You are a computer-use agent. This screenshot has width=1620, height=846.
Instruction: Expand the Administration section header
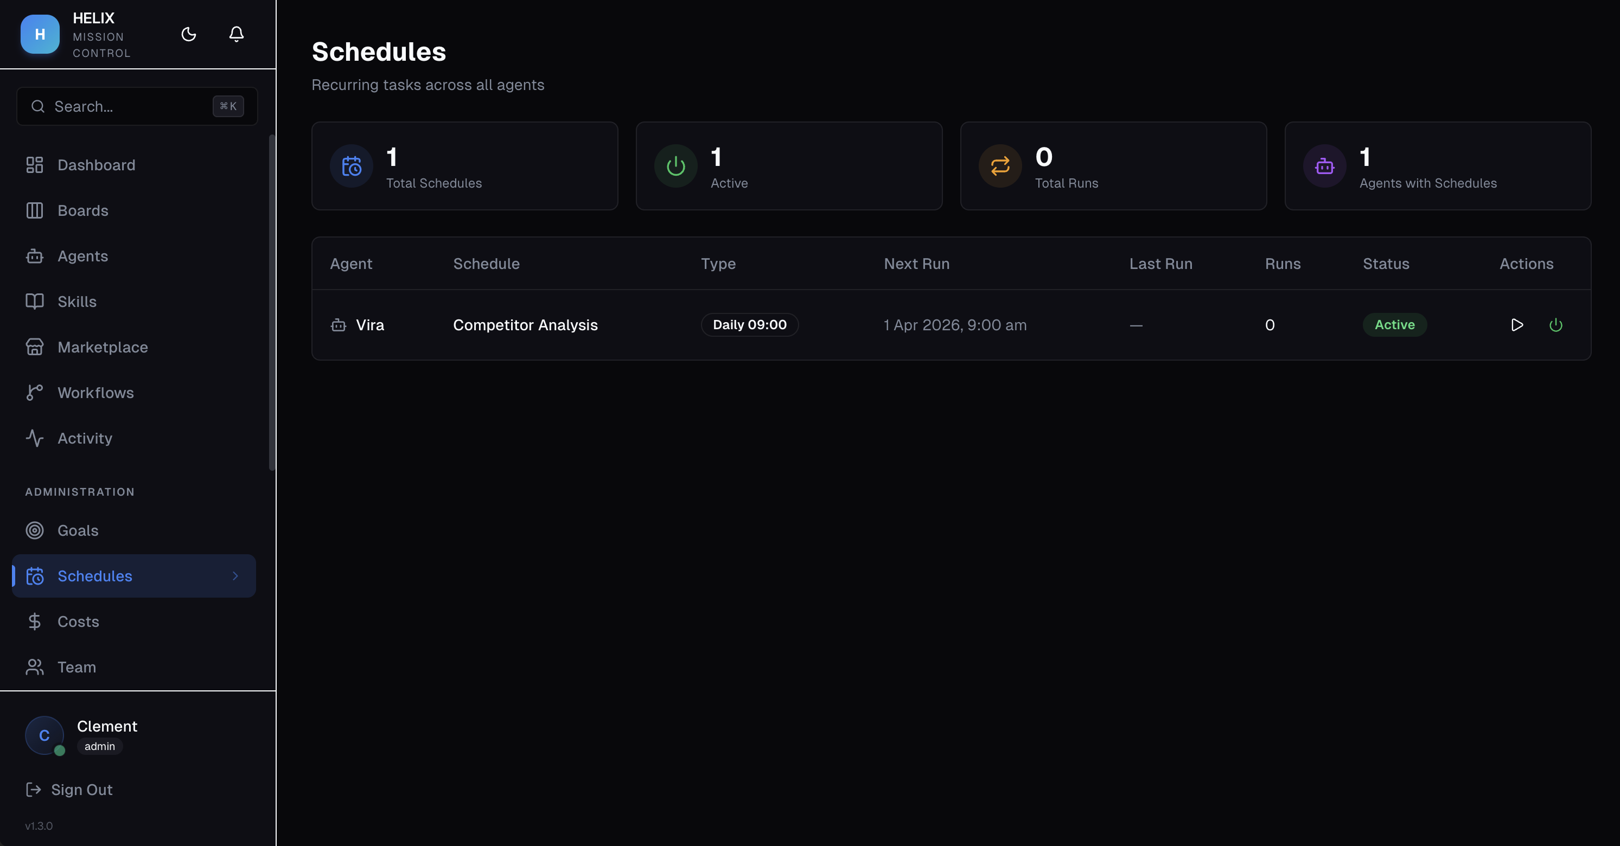[x=79, y=491]
